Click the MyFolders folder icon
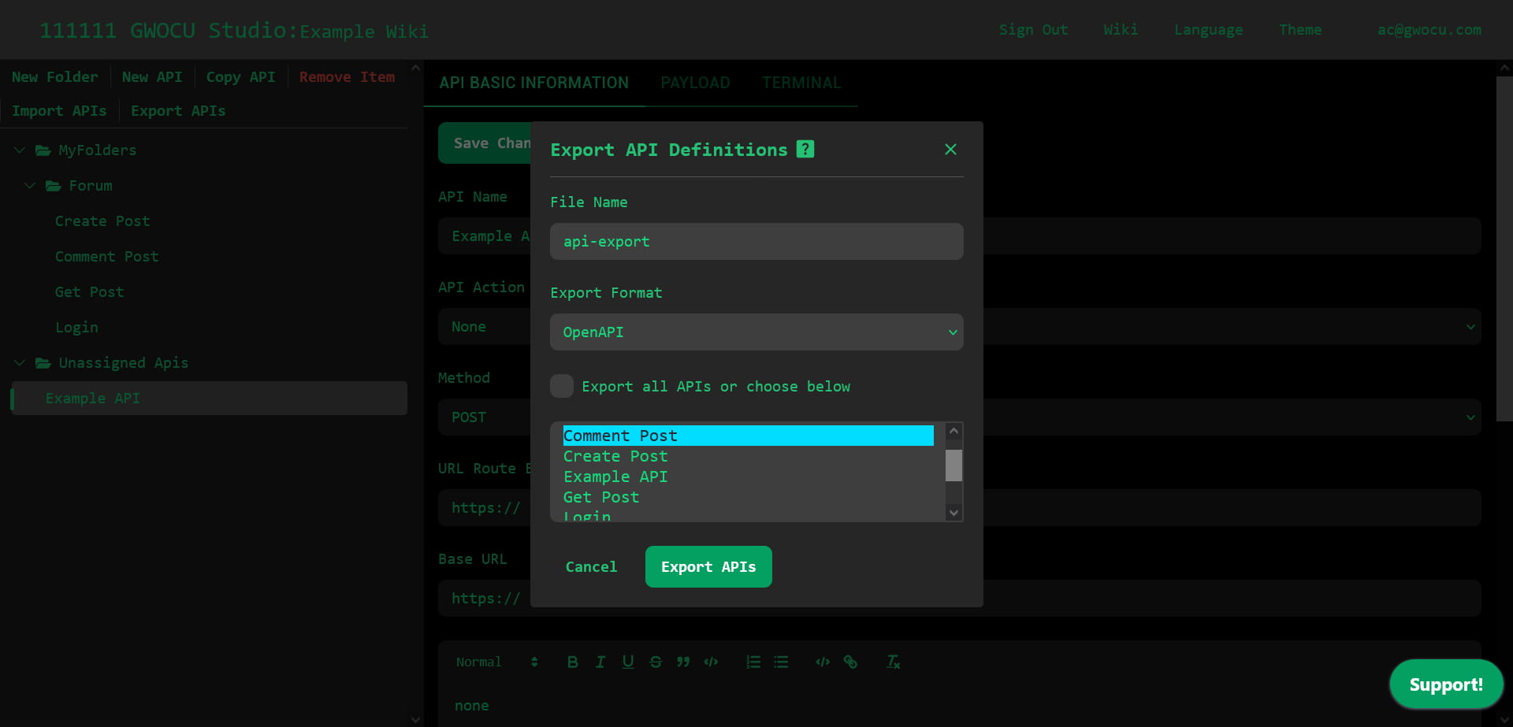 click(x=43, y=150)
